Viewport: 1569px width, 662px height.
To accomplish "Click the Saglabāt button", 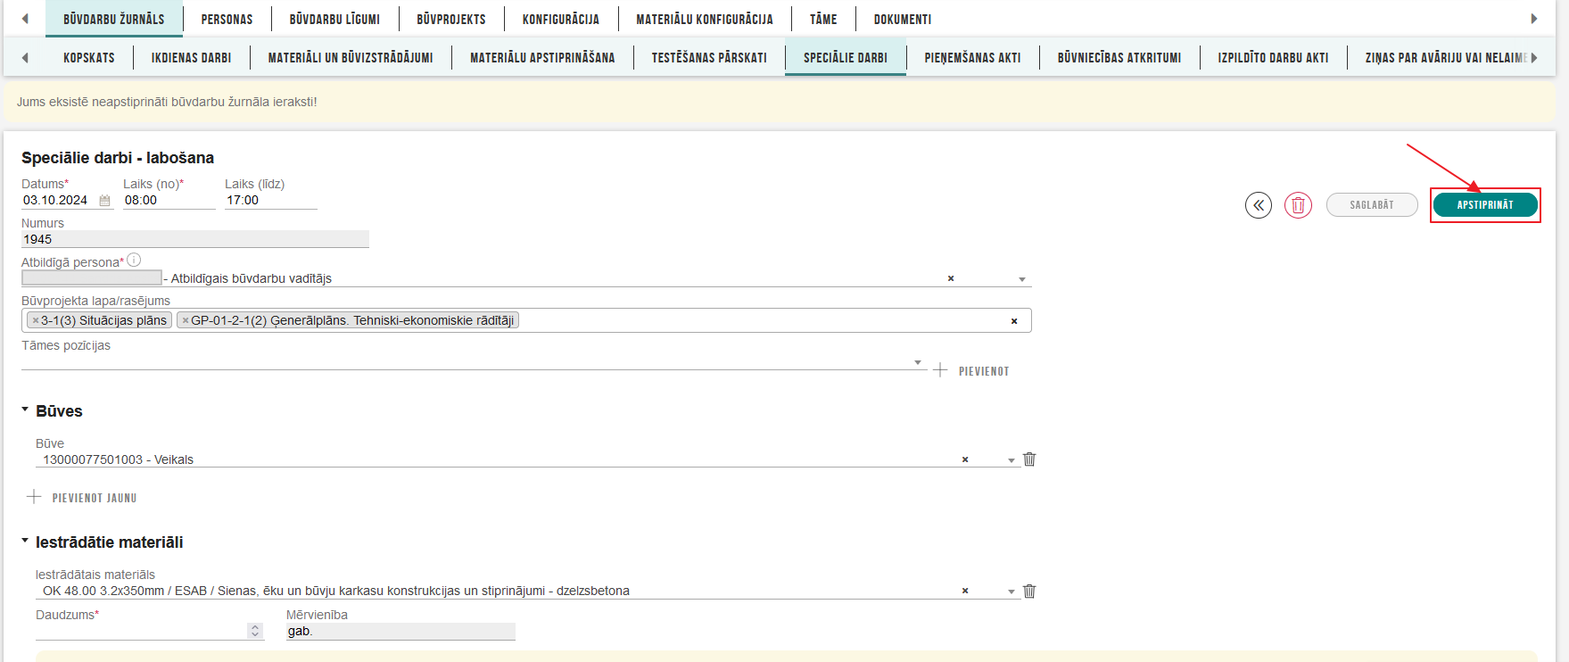I will pos(1372,205).
